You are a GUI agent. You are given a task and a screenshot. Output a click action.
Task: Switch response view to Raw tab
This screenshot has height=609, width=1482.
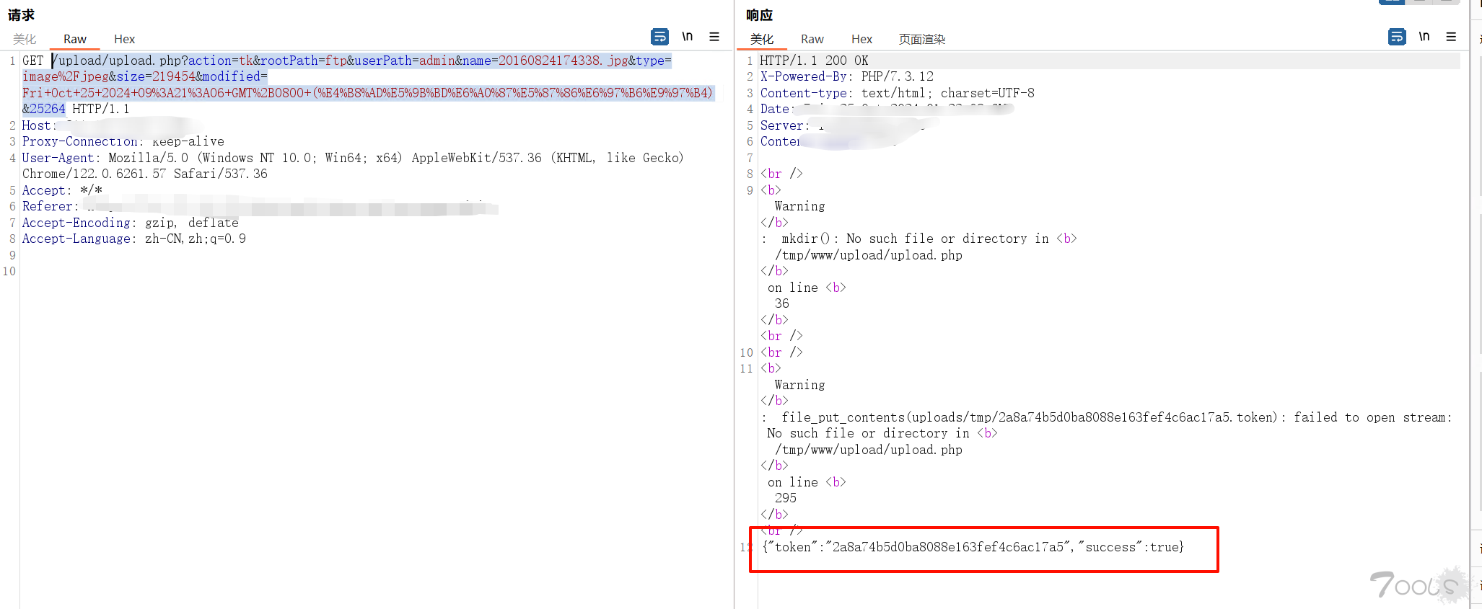click(812, 39)
